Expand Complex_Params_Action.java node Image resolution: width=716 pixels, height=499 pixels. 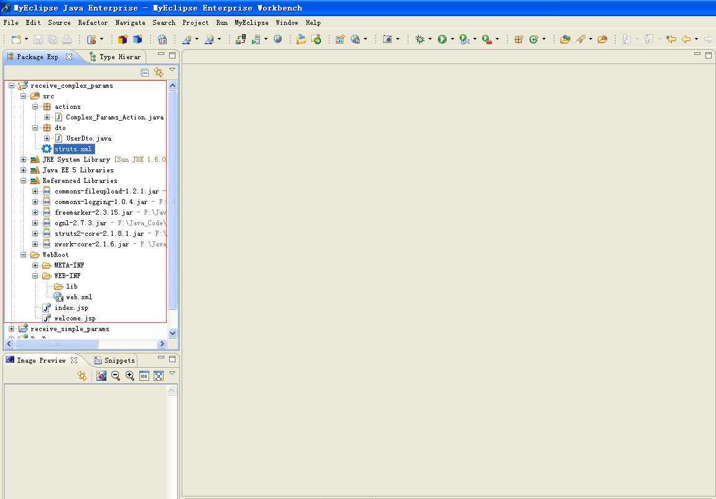47,118
